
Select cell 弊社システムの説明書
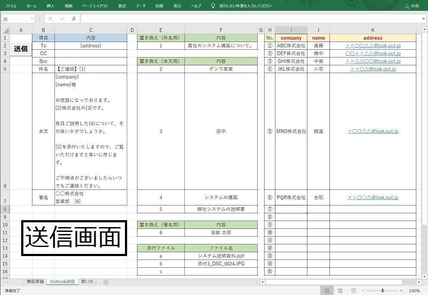pyautogui.click(x=221, y=209)
